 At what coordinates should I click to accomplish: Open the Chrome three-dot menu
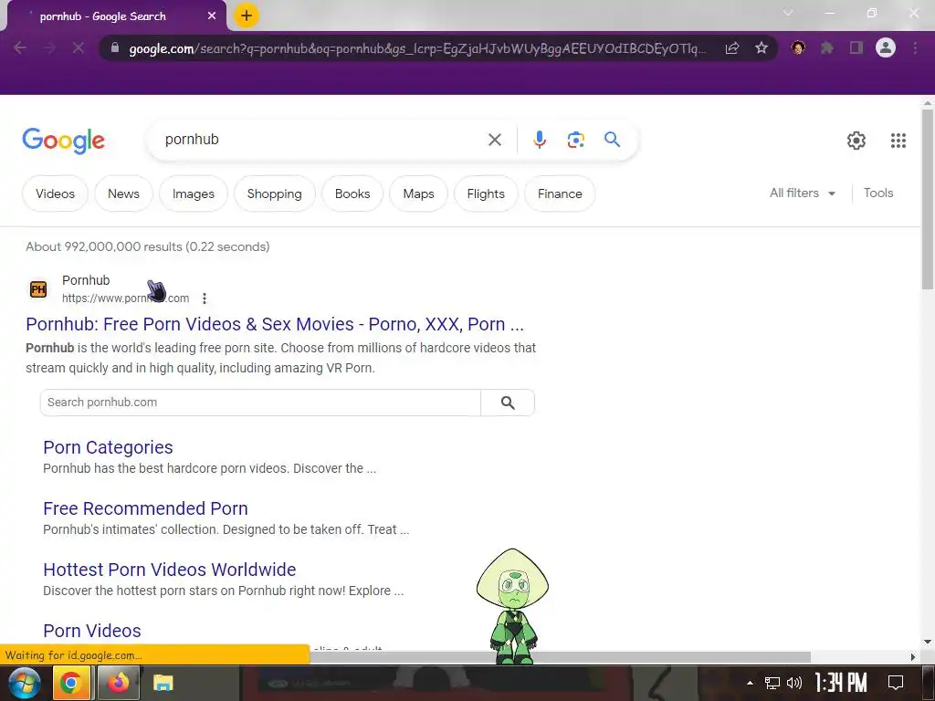coord(915,47)
